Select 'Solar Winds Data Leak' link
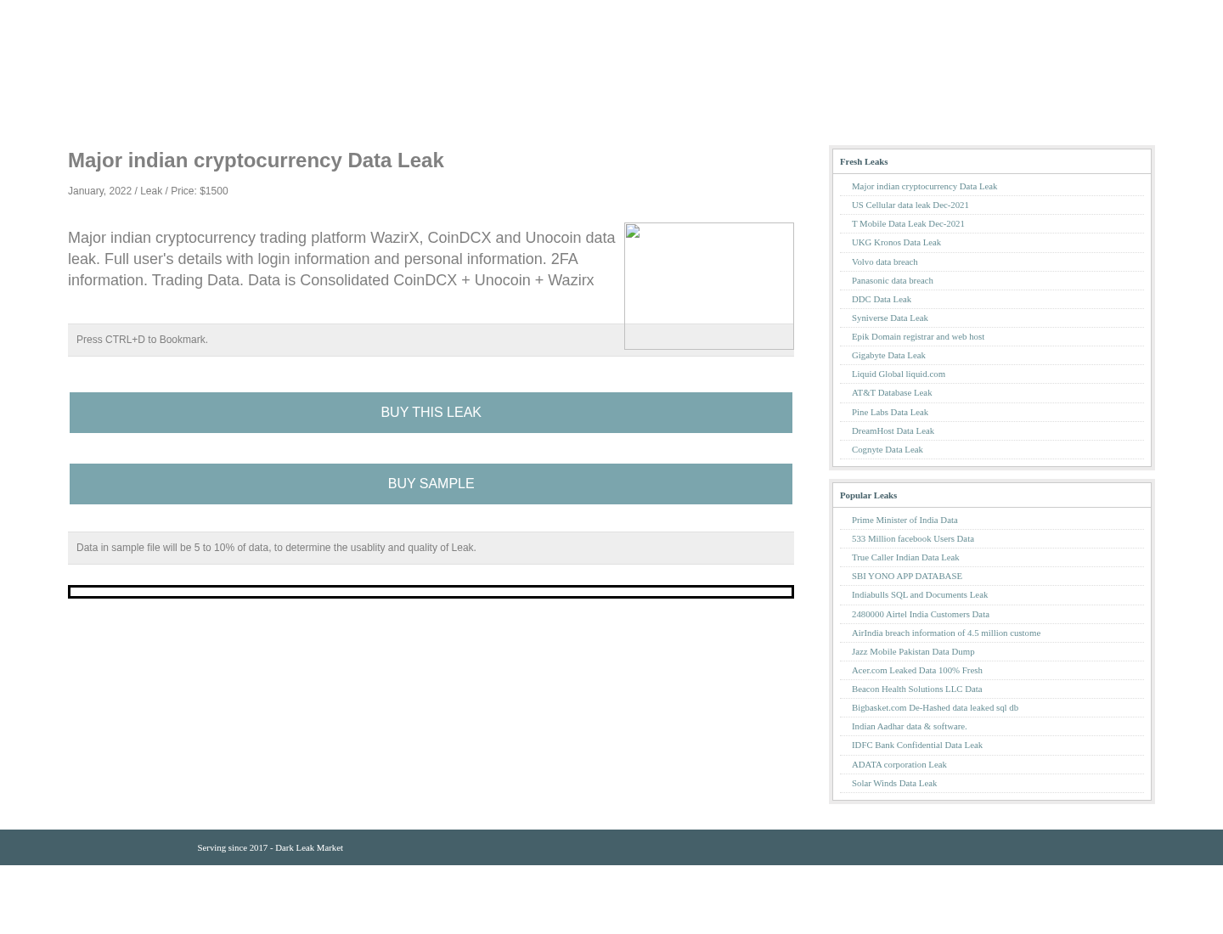This screenshot has height=934, width=1223. tap(893, 783)
